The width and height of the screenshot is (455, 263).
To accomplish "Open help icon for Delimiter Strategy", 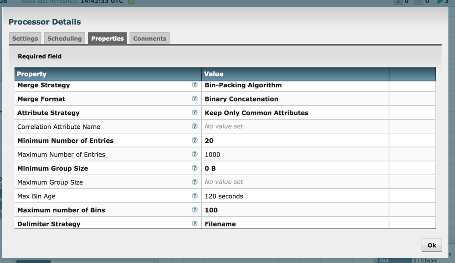I will 194,223.
